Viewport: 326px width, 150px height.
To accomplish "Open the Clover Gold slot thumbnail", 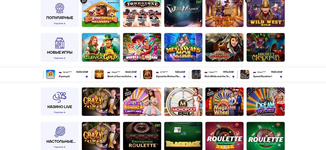I will point(101,47).
